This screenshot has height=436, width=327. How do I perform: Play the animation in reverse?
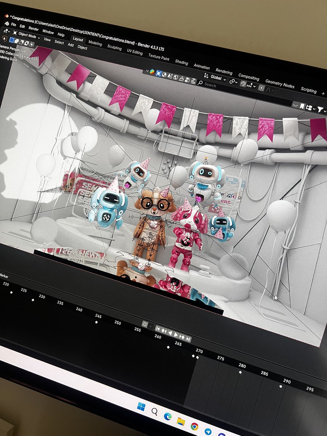click(170, 333)
